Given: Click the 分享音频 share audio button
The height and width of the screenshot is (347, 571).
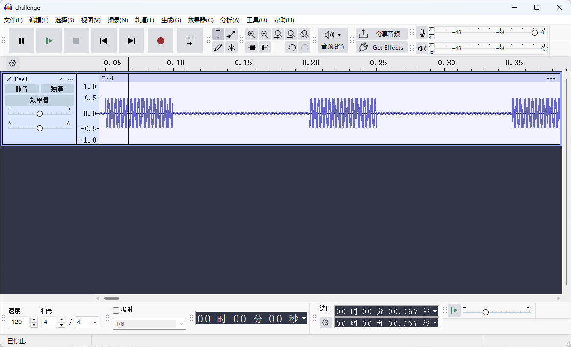Looking at the screenshot, I should pos(381,34).
